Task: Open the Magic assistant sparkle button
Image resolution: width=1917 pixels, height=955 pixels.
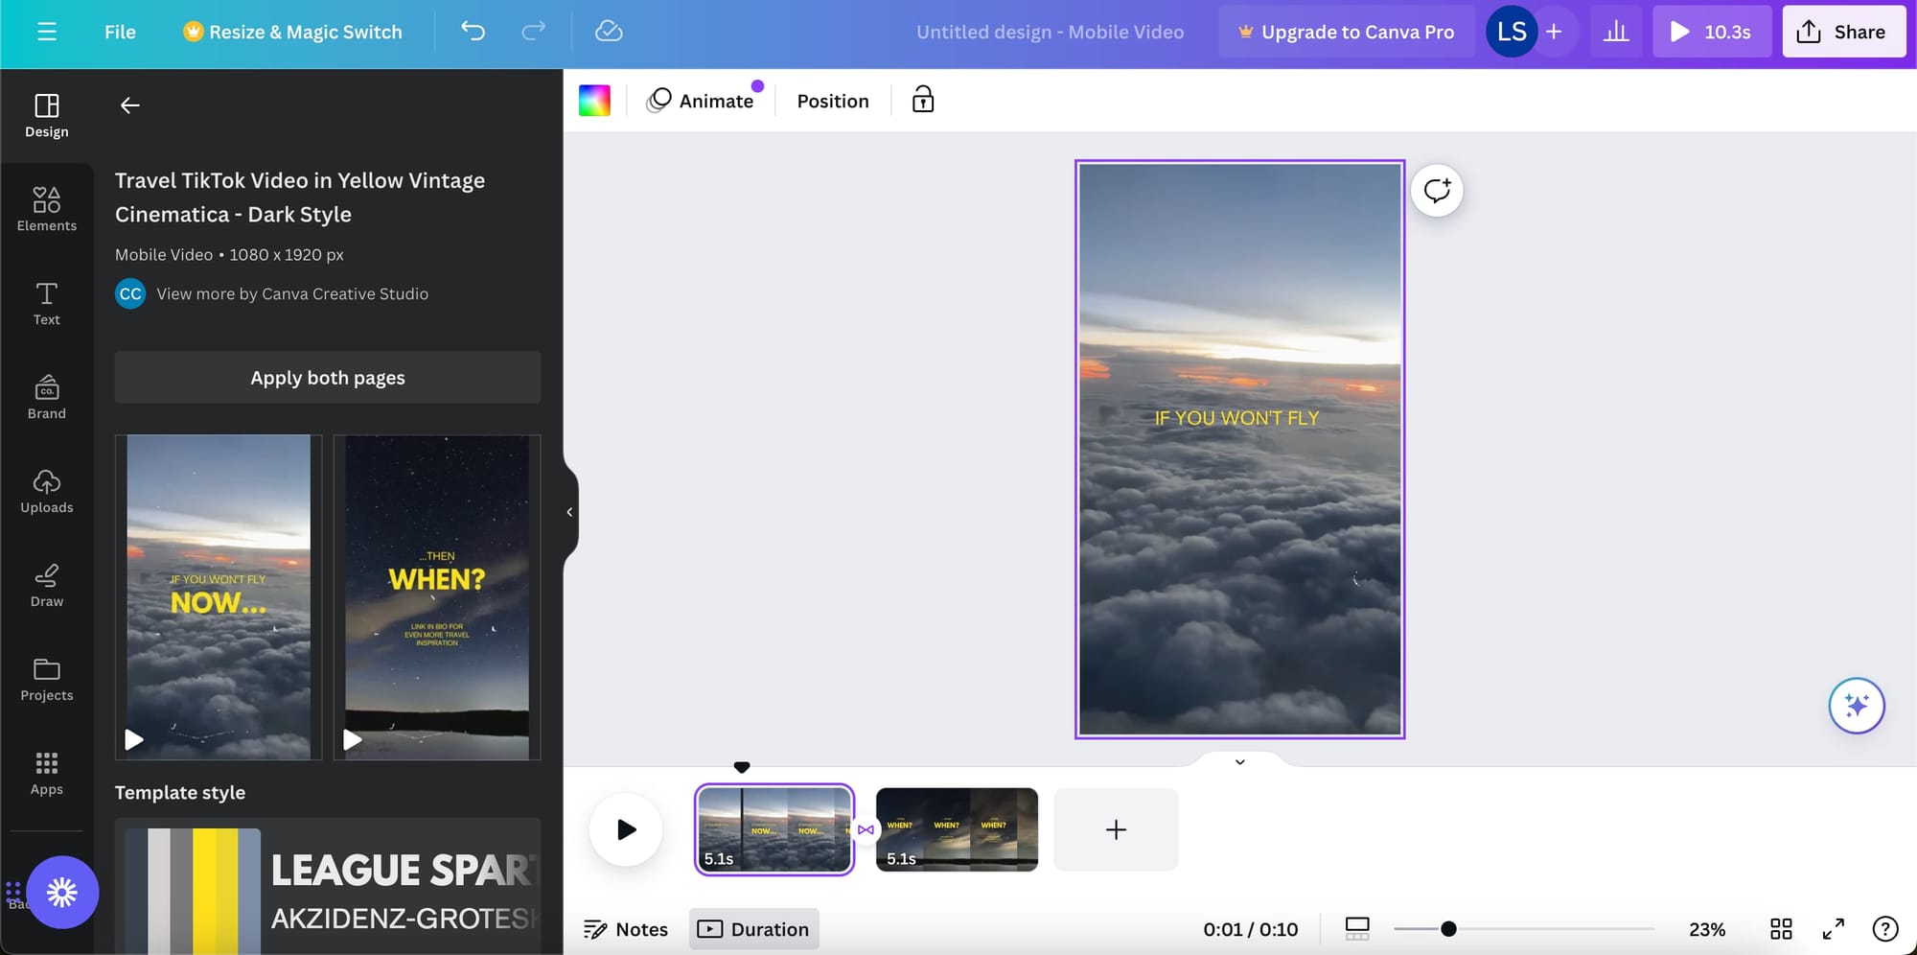Action: click(x=1857, y=706)
